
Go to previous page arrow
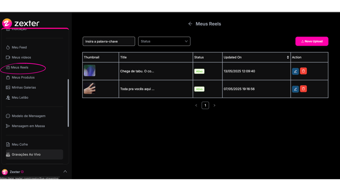[196, 106]
